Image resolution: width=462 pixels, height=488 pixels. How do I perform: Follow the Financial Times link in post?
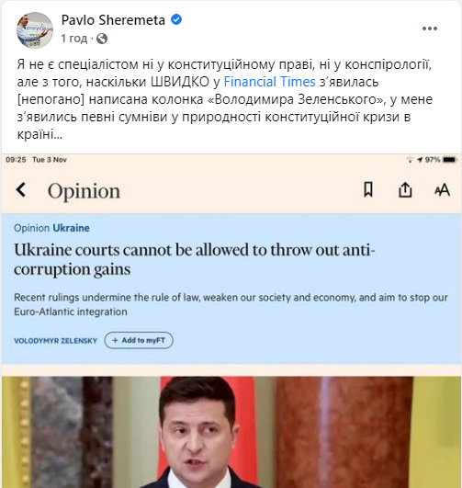269,82
